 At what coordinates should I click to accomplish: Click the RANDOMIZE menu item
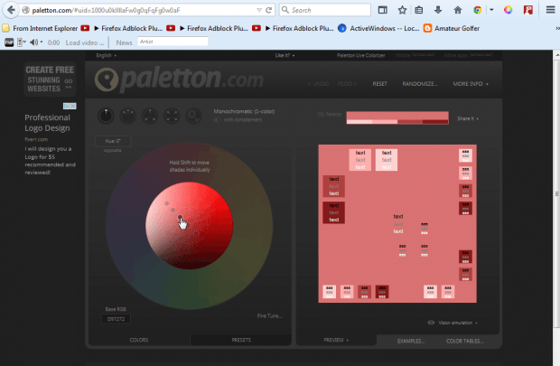point(420,84)
